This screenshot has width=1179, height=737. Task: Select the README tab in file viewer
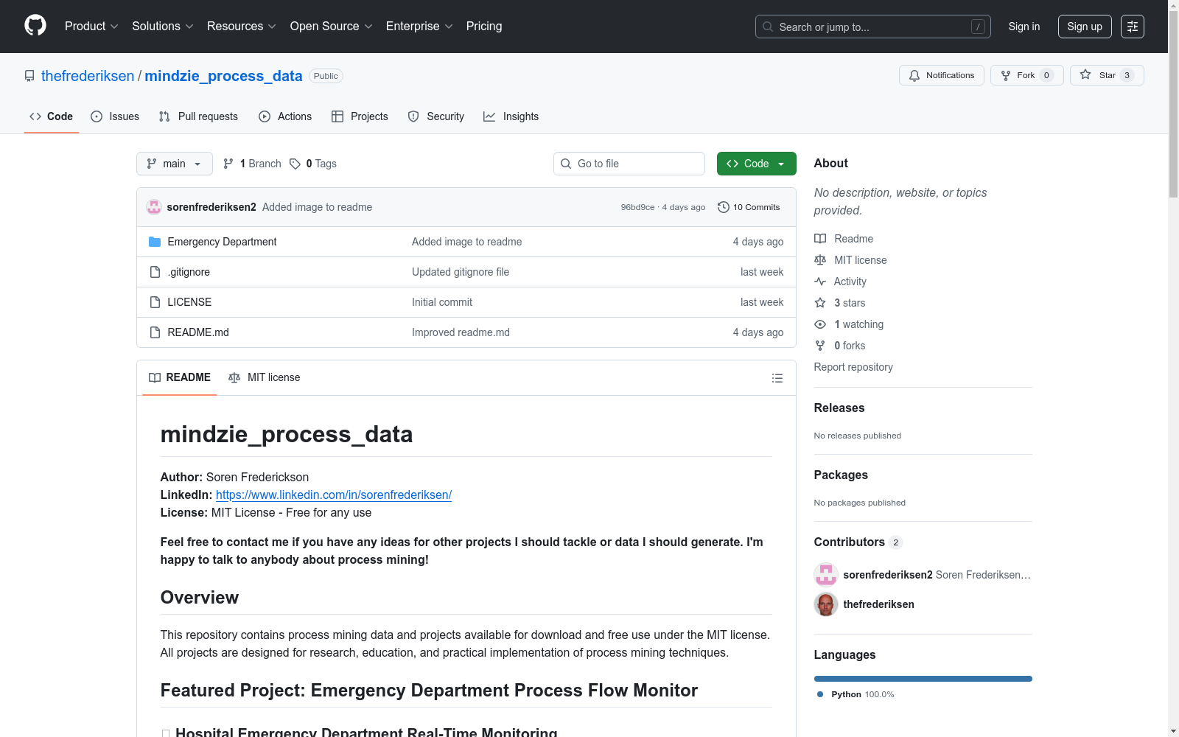(x=180, y=377)
